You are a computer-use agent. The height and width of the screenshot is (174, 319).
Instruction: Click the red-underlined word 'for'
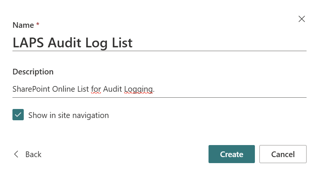coord(96,89)
